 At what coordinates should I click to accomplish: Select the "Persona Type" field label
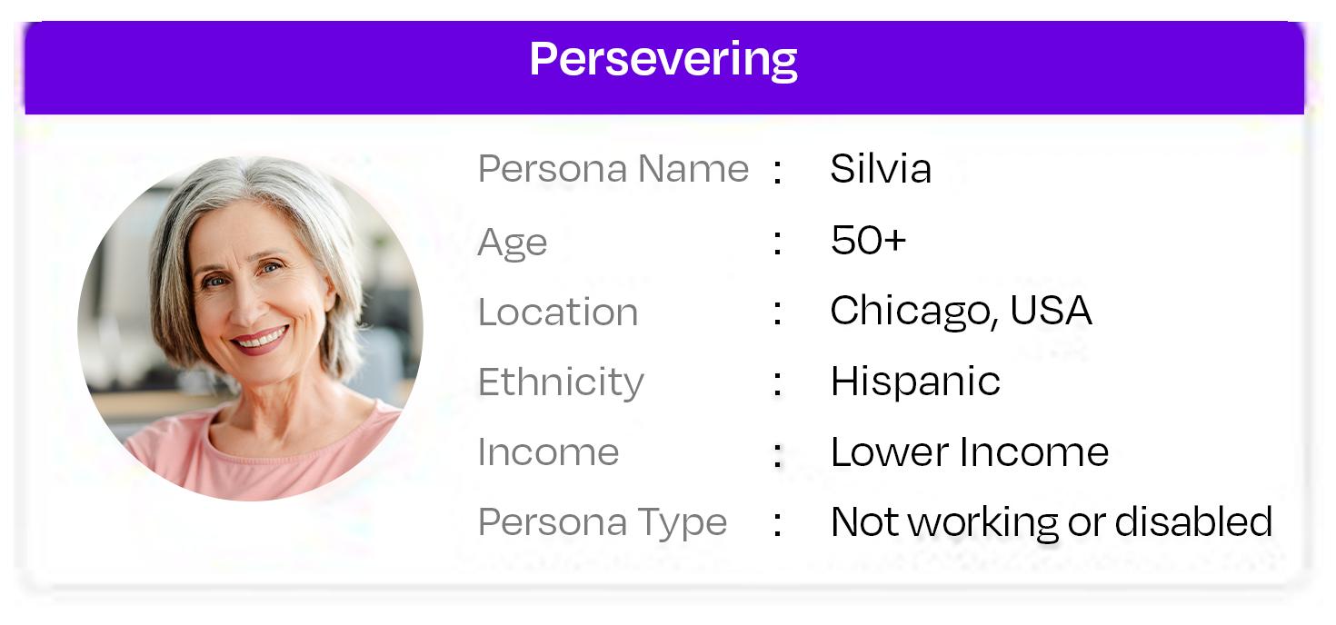coord(603,522)
